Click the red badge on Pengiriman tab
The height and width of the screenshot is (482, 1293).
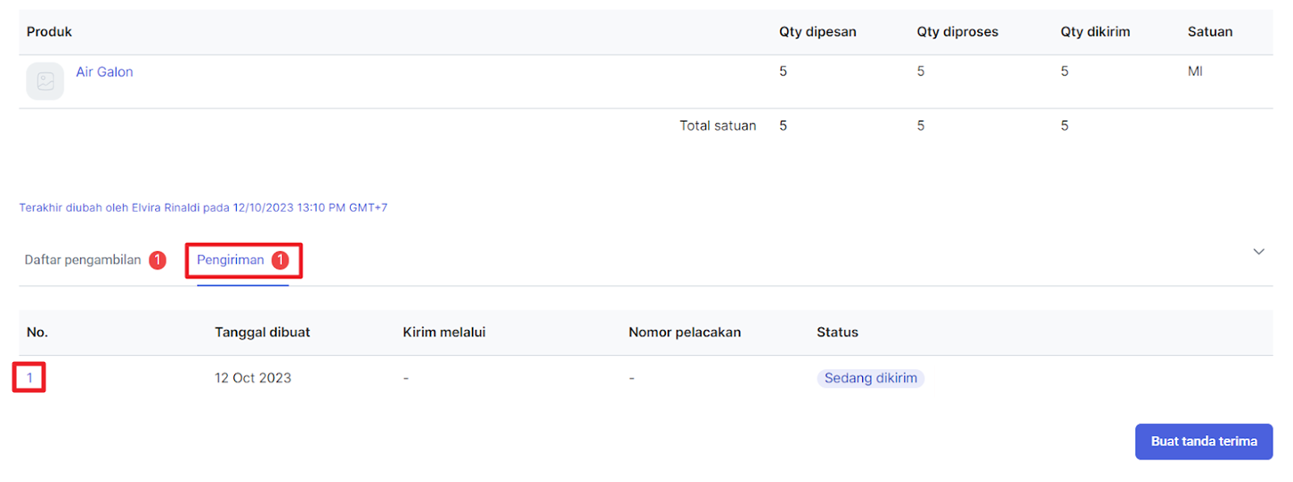(281, 261)
